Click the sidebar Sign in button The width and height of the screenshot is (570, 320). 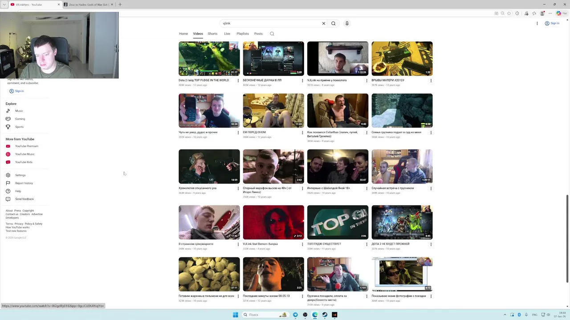(16, 91)
